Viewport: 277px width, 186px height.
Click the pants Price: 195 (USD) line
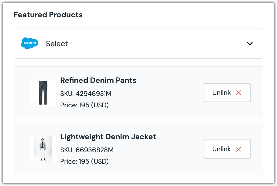pyautogui.click(x=84, y=105)
